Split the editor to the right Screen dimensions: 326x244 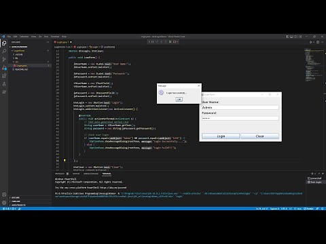coord(318,42)
